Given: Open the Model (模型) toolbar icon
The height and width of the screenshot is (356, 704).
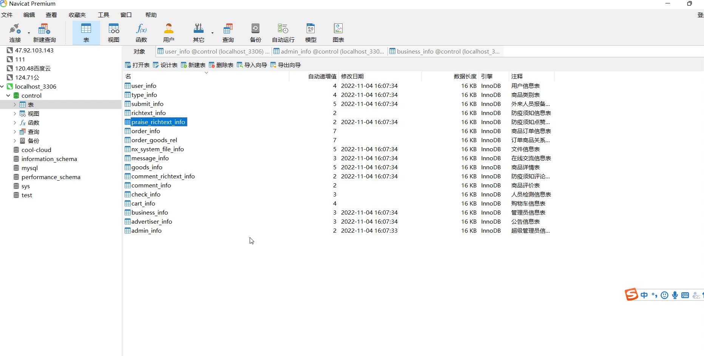Looking at the screenshot, I should pos(310,33).
